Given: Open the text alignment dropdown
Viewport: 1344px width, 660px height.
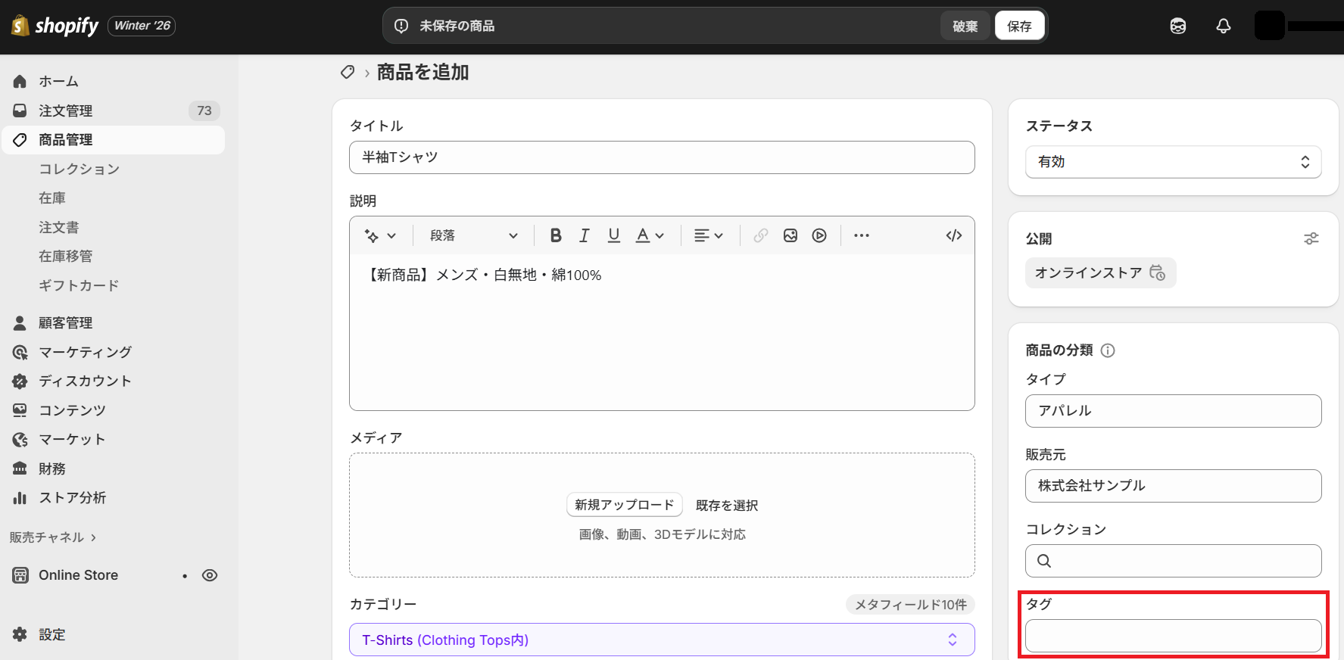Looking at the screenshot, I should (708, 235).
